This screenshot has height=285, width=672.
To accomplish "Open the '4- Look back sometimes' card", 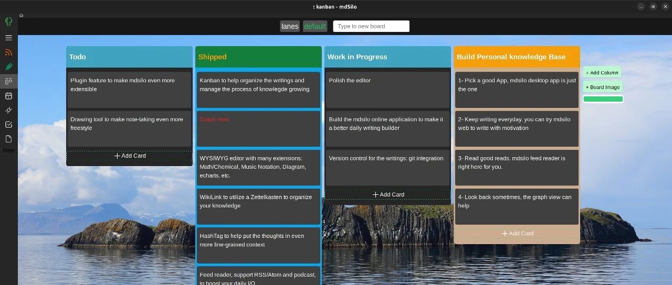I will 517,206.
